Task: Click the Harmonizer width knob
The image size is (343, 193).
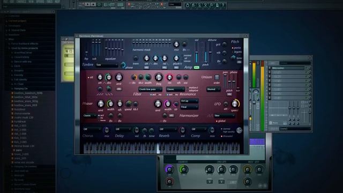Action: tap(168, 103)
